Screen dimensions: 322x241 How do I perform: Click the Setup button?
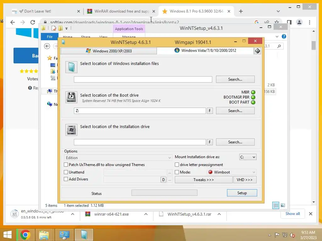242,193
